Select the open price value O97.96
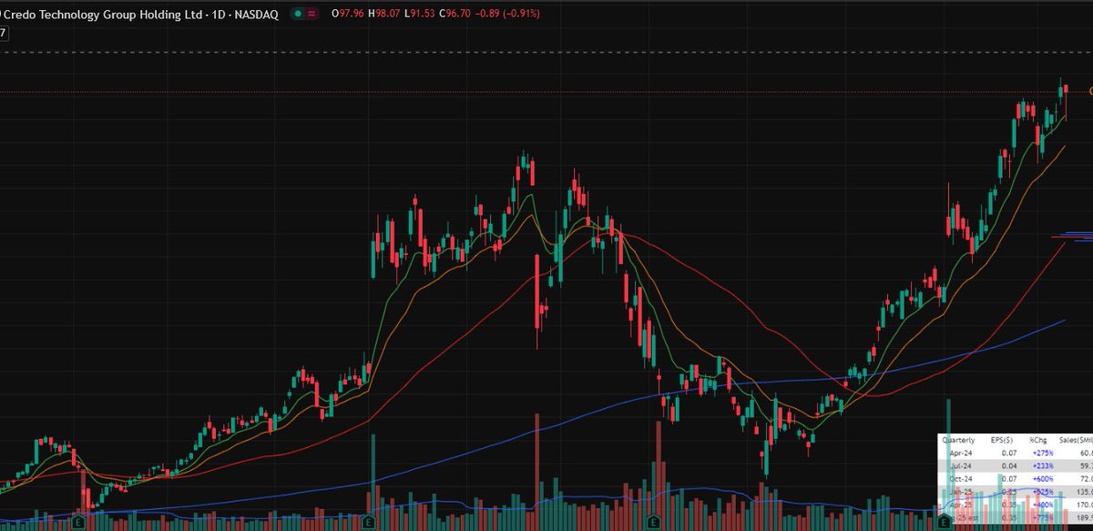1093x531 pixels. point(348,14)
